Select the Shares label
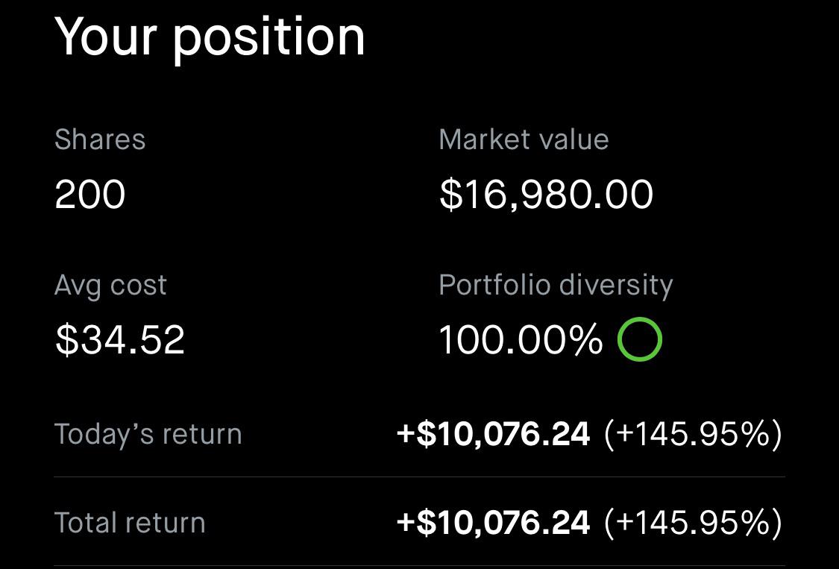The image size is (839, 569). click(x=100, y=140)
